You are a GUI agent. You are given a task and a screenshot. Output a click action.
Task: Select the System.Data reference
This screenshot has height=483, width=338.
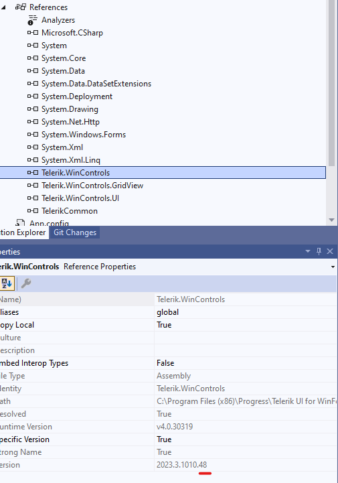63,71
